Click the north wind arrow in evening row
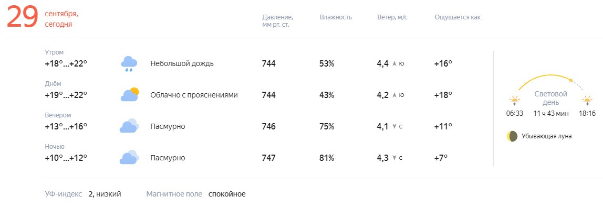The height and width of the screenshot is (207, 603). point(394,126)
